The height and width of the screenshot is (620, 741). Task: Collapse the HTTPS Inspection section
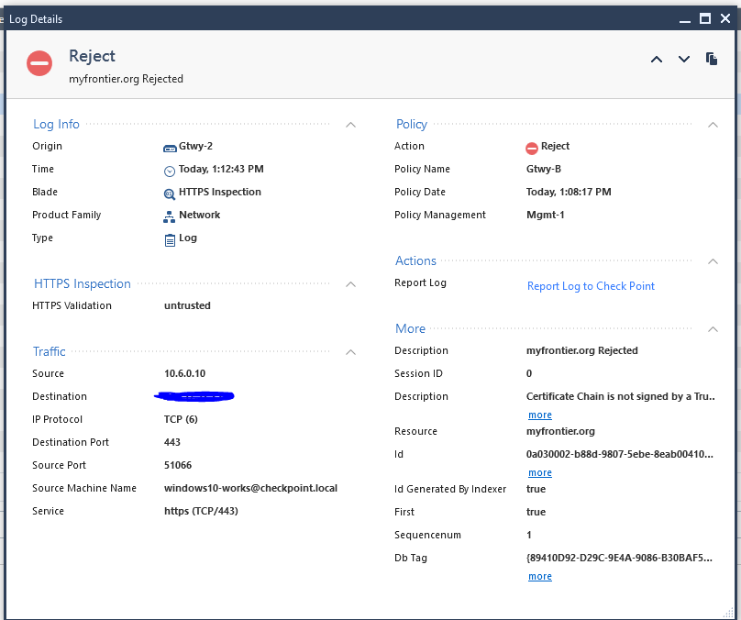coord(350,283)
